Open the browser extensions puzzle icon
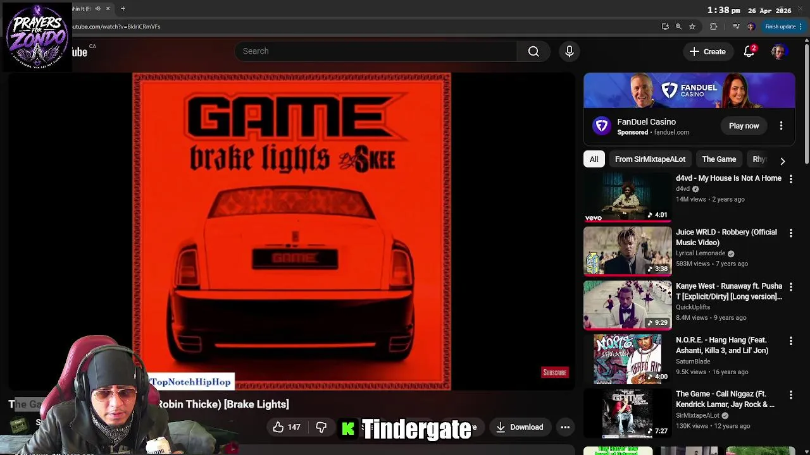This screenshot has height=455, width=810. (x=714, y=27)
